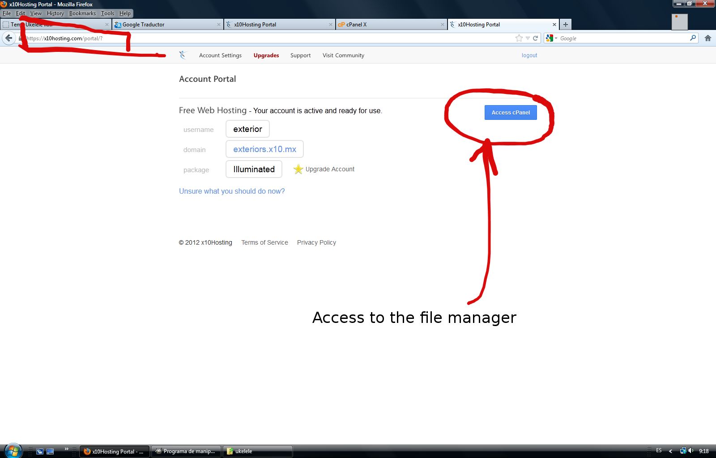This screenshot has height=458, width=716.
Task: Click the x10Hosting logo in the navigation bar
Action: 183,55
